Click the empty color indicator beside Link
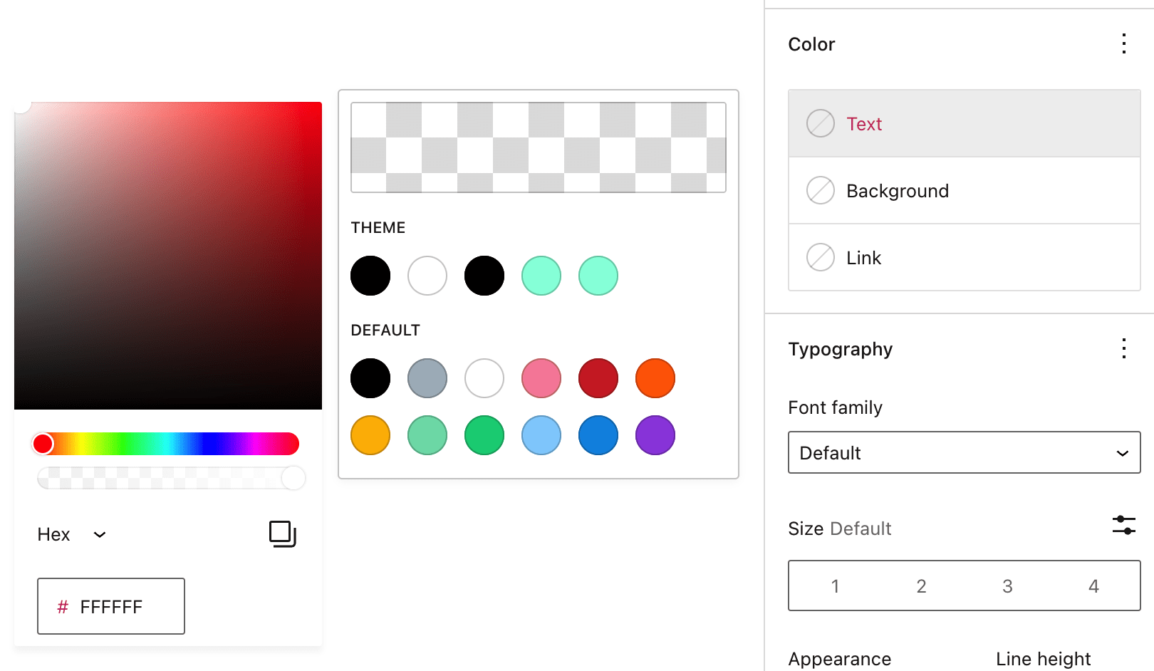Viewport: 1154px width, 671px height. pos(820,258)
